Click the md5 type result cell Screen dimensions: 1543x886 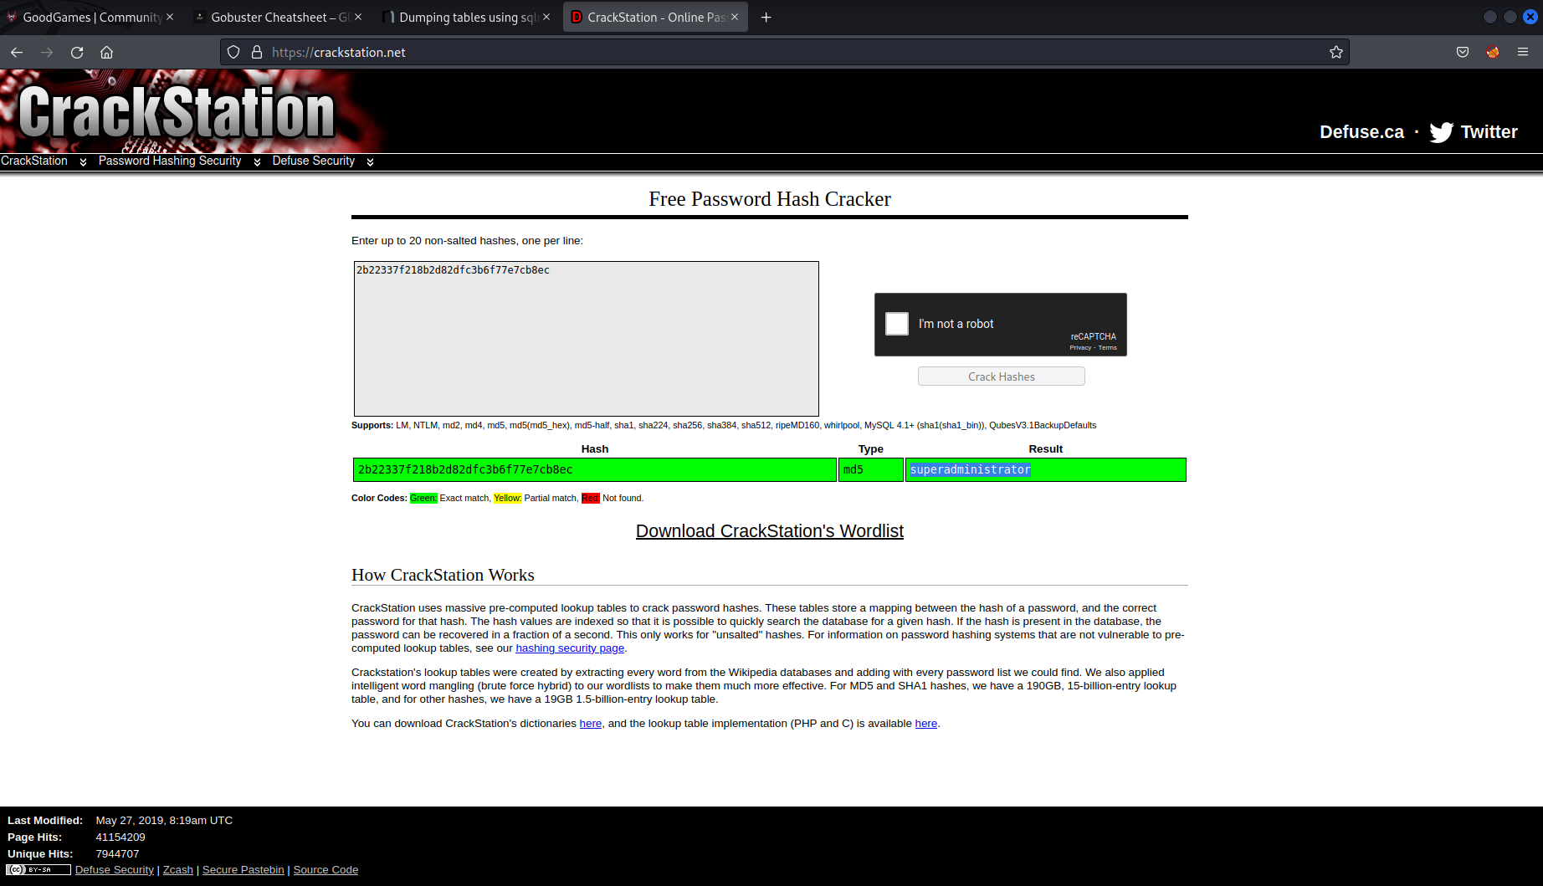(871, 470)
